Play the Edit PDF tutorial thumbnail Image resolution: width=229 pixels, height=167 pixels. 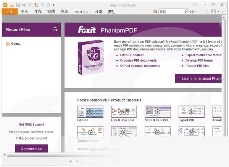90,112
